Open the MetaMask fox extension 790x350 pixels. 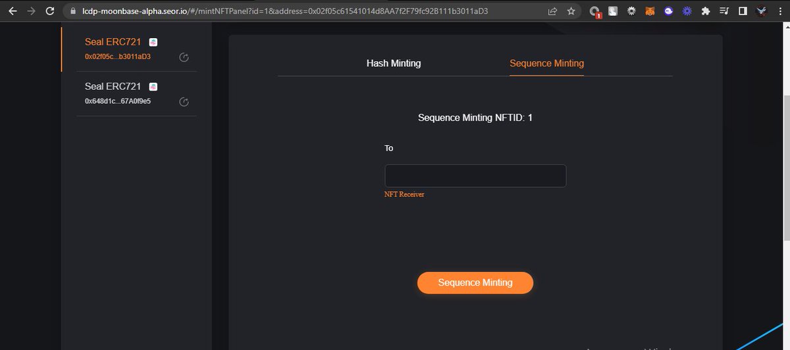(x=649, y=11)
